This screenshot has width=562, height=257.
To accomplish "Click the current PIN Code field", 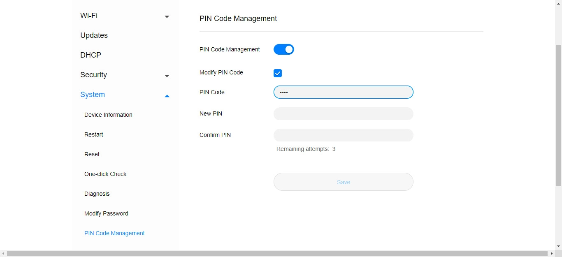I will (343, 92).
